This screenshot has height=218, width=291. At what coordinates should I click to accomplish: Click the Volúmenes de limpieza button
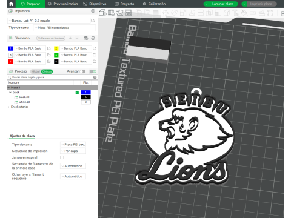51,38
